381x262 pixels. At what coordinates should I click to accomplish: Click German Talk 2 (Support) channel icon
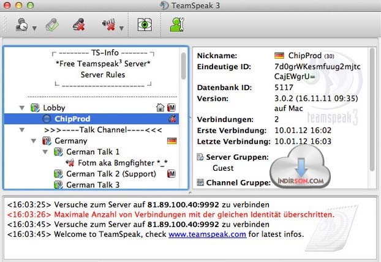pyautogui.click(x=58, y=174)
